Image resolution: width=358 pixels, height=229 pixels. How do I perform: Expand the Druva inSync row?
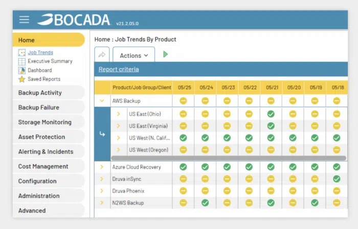(x=102, y=179)
